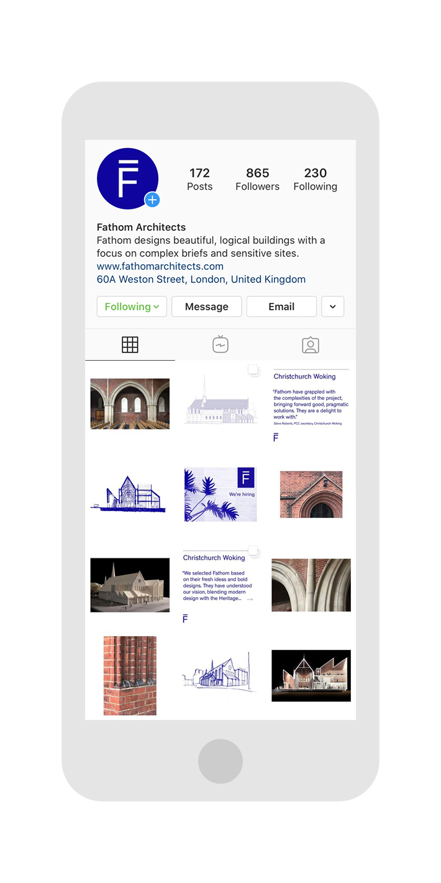This screenshot has height=883, width=441.
Task: Click the Email button
Action: (x=281, y=307)
